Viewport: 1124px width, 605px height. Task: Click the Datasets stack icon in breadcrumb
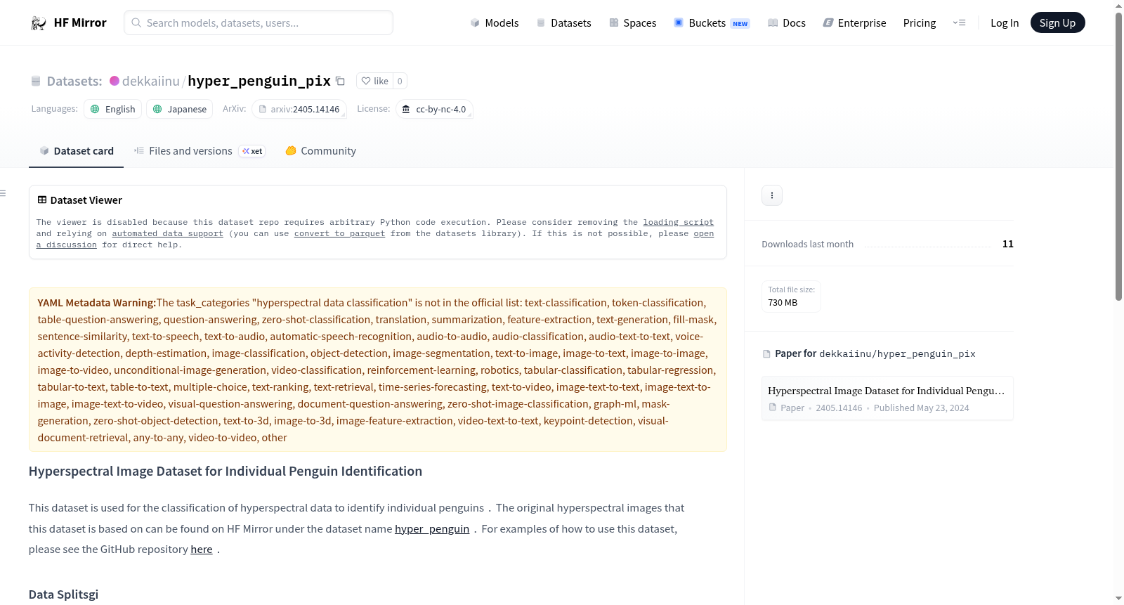point(36,82)
